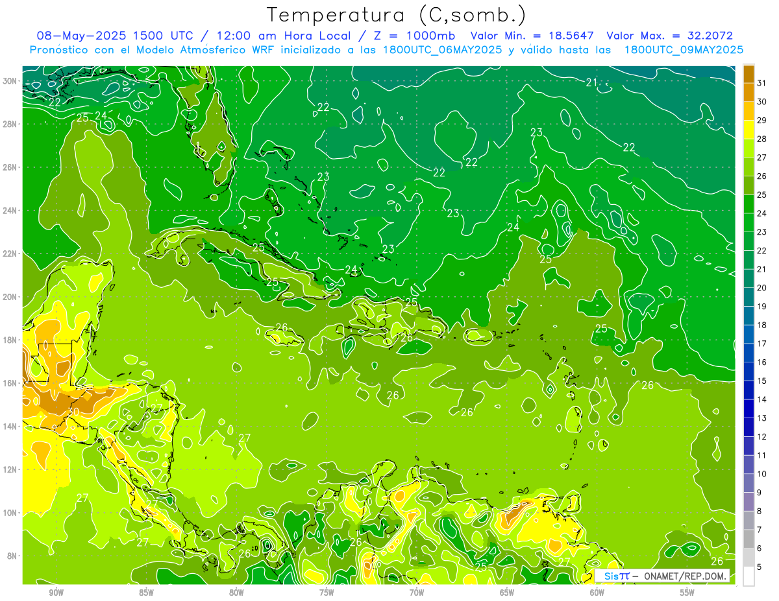The image size is (779, 601).
Task: Click the 10N latitude axis label
Action: point(10,512)
